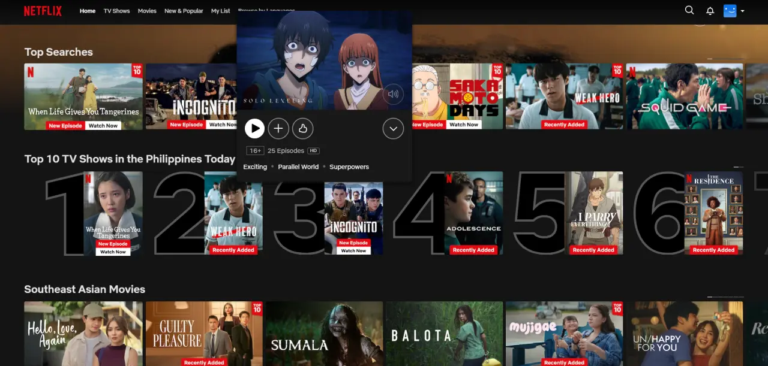Open Top Searches row heading
The width and height of the screenshot is (768, 366).
pos(58,52)
